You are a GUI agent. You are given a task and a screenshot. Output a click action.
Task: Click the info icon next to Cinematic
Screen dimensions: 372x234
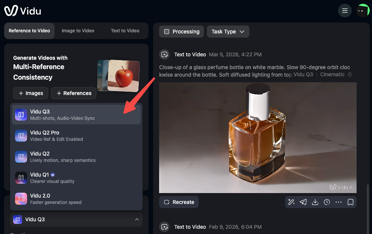tap(350, 74)
